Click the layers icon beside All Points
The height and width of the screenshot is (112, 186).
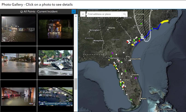[21, 12]
